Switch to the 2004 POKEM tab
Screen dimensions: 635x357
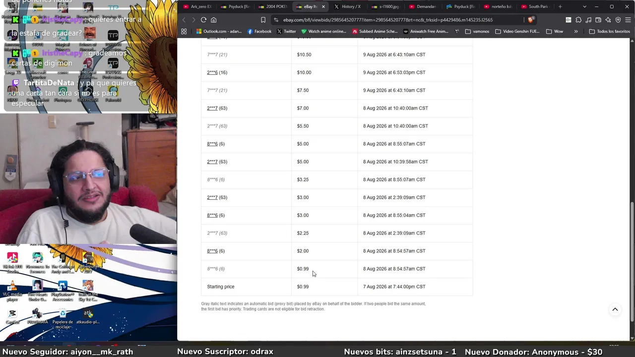click(273, 6)
